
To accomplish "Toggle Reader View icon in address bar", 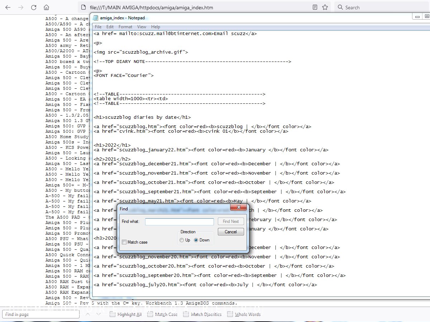I will (315, 8).
